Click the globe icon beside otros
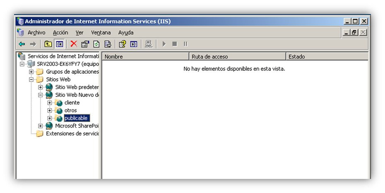The height and width of the screenshot is (193, 385). pyautogui.click(x=58, y=111)
